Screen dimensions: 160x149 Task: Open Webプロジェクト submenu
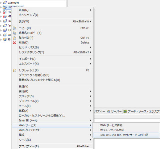tap(52, 130)
